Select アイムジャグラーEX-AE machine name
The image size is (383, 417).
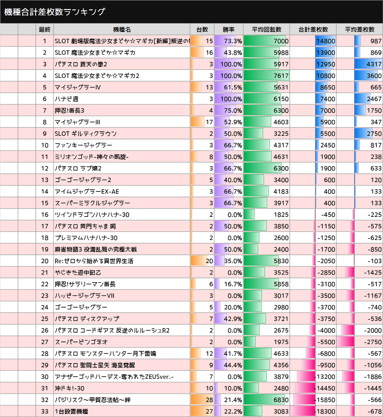[87, 191]
